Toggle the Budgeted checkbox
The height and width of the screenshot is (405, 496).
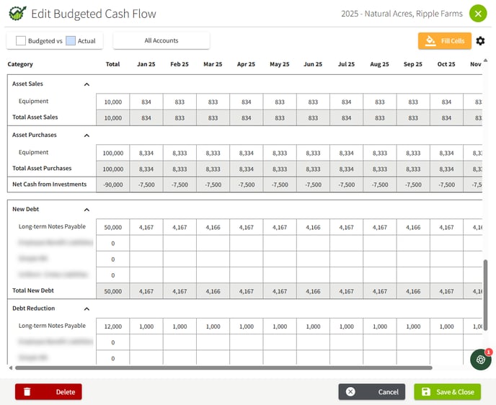pyautogui.click(x=21, y=41)
